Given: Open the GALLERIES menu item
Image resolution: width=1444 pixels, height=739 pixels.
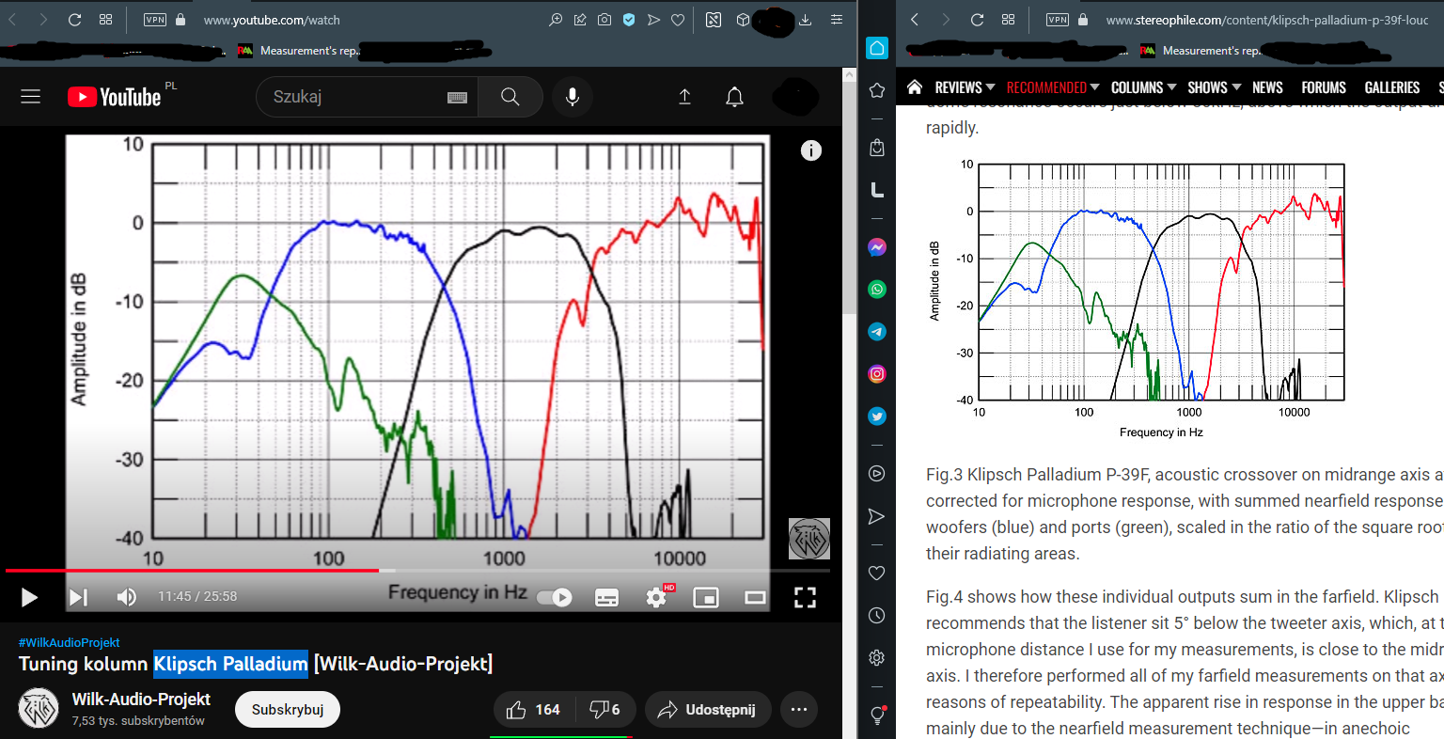Looking at the screenshot, I should coord(1392,87).
